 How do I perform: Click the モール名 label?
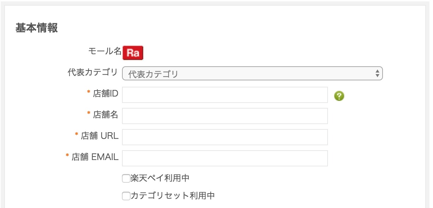point(105,51)
